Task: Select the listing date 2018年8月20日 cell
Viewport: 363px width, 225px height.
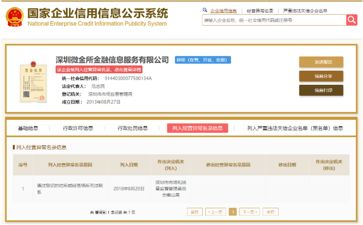Action: (129, 189)
